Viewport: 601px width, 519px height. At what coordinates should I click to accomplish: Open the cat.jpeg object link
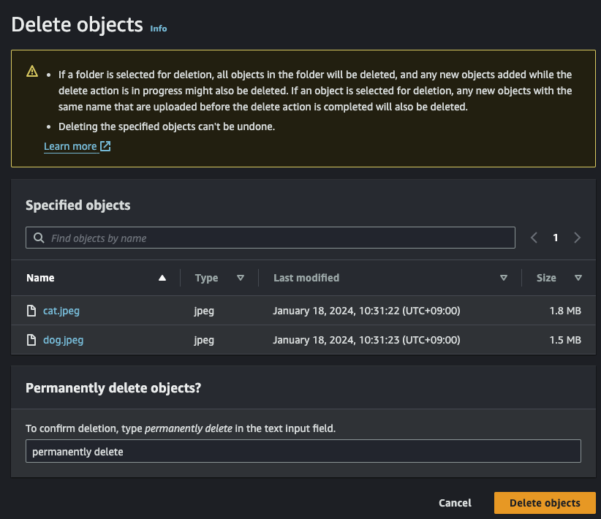coord(61,311)
